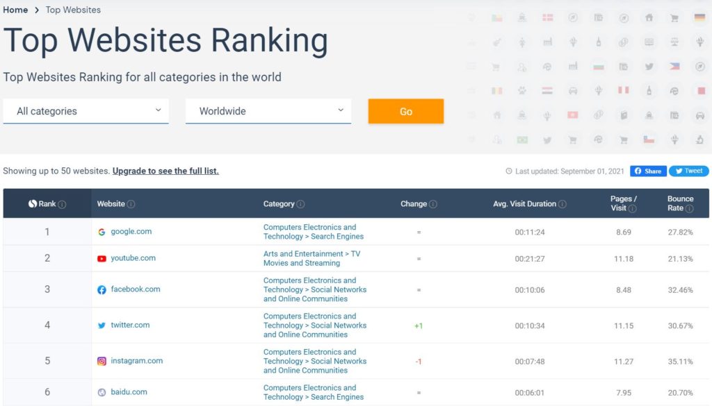Image resolution: width=712 pixels, height=406 pixels.
Task: Click the orange Go button
Action: click(406, 112)
